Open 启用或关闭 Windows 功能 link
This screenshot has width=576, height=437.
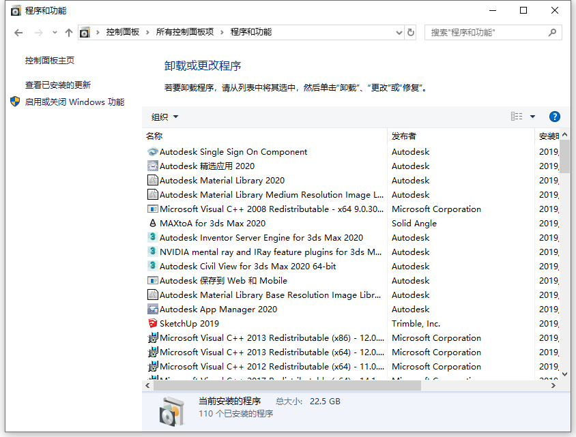[74, 102]
